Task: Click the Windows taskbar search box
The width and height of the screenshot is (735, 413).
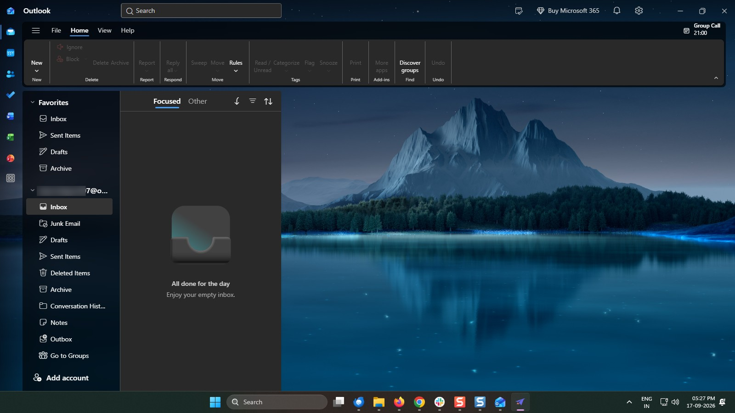Action: 277,402
